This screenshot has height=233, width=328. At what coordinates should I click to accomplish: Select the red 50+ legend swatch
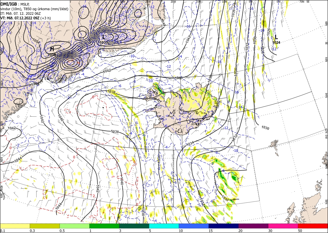313,226
